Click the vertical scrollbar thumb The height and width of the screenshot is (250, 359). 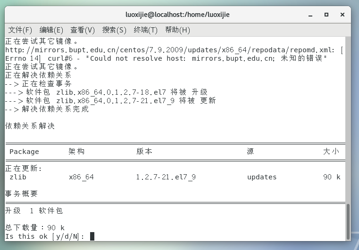pos(349,221)
